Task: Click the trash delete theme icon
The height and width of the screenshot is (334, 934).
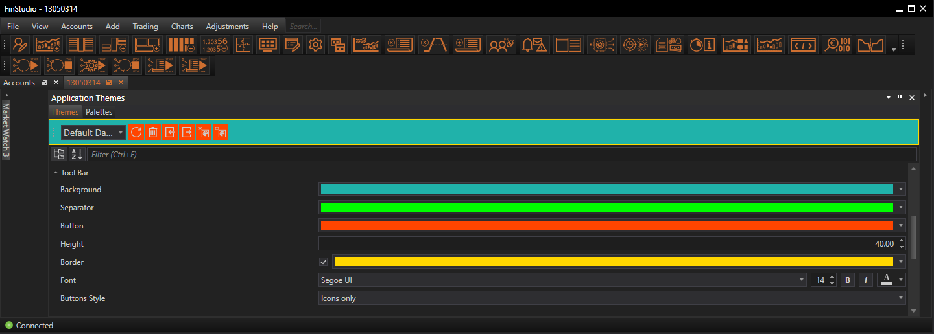Action: [152, 132]
